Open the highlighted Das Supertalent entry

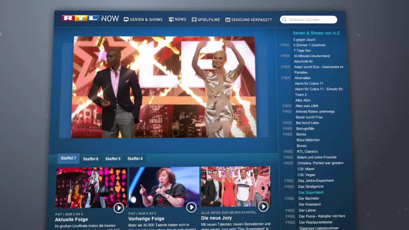coord(311,192)
